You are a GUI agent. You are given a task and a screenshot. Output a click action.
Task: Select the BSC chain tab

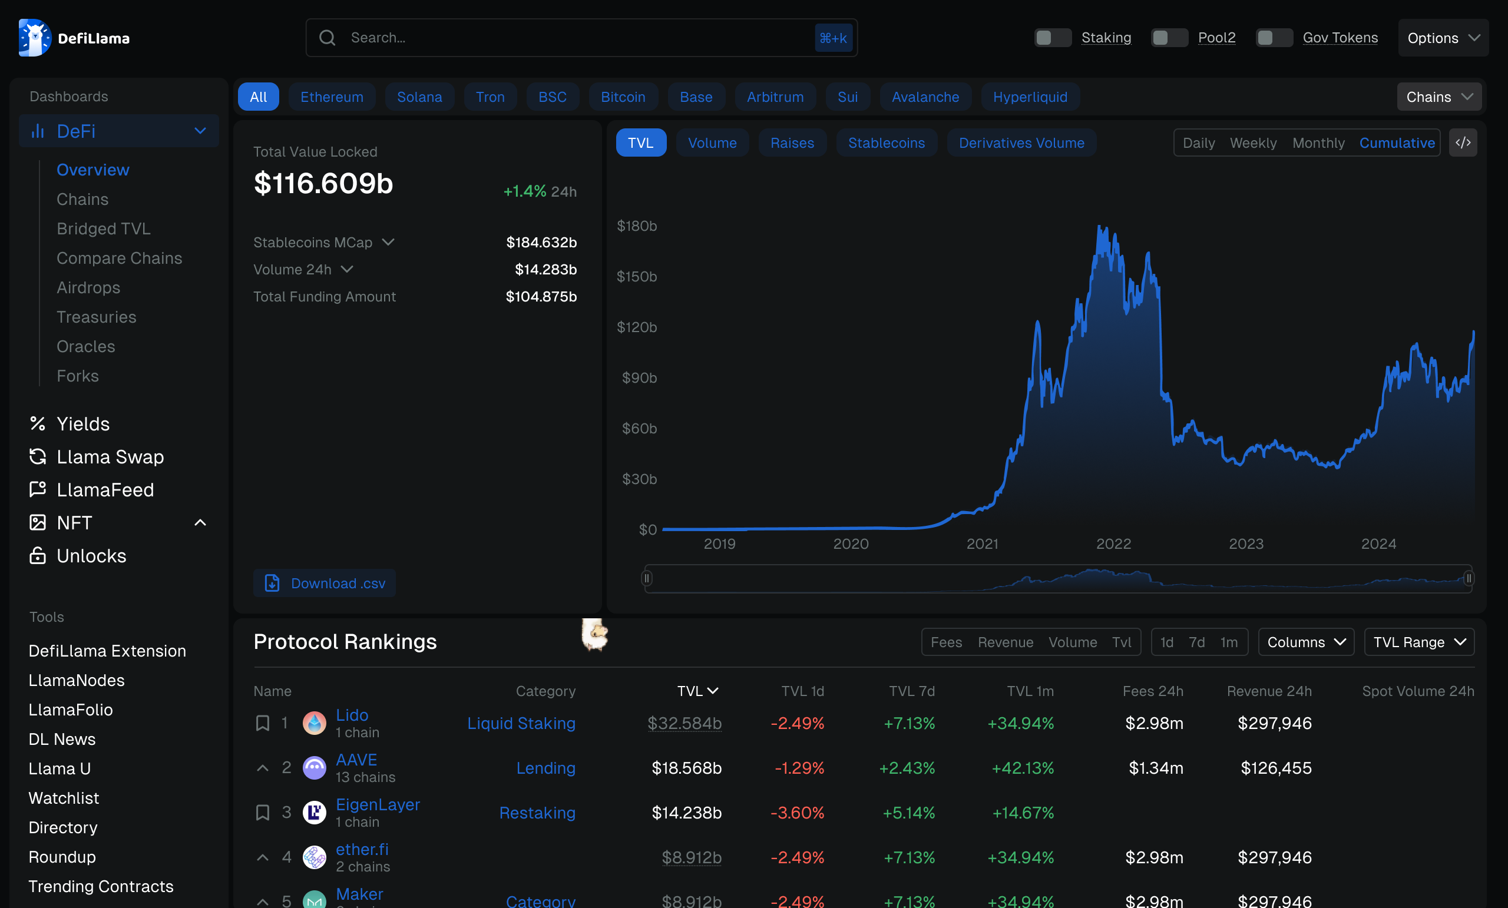click(553, 97)
